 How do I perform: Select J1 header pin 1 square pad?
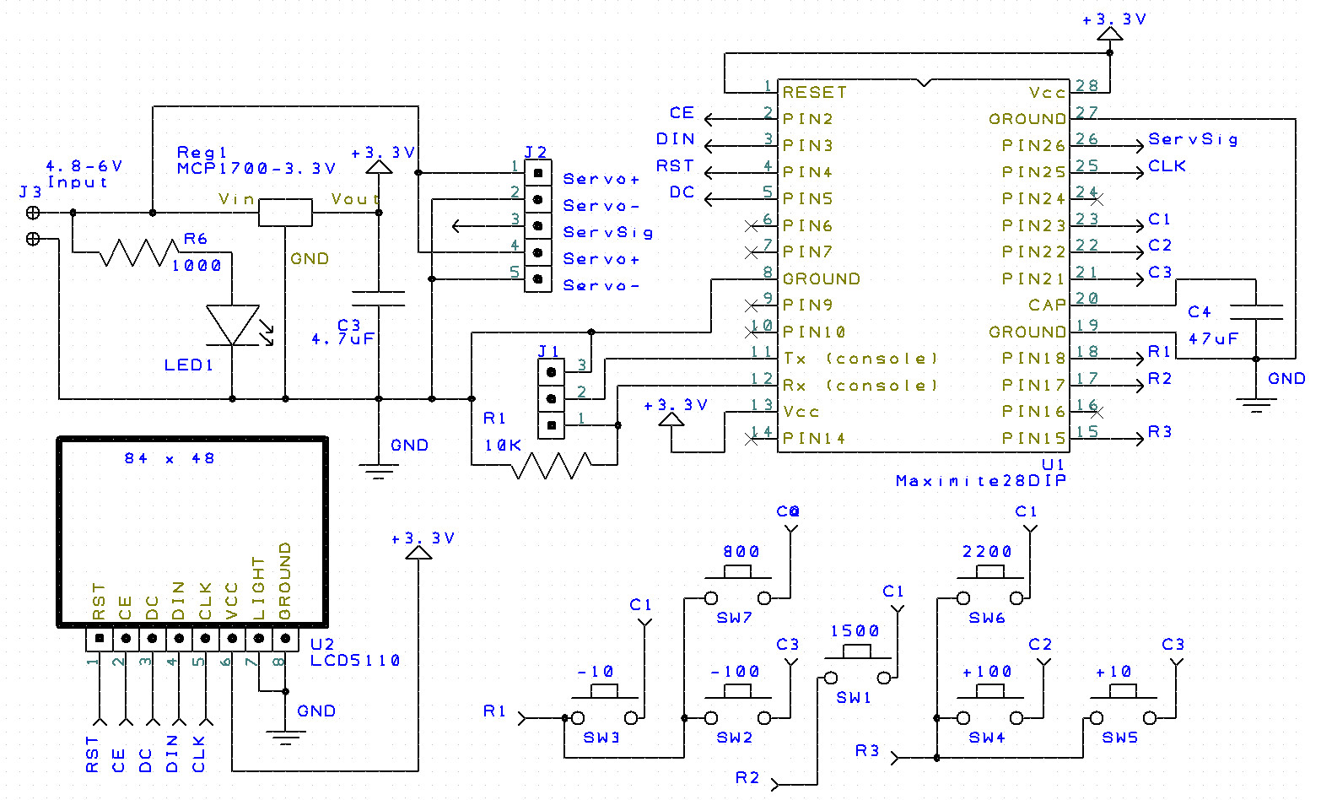click(x=552, y=424)
